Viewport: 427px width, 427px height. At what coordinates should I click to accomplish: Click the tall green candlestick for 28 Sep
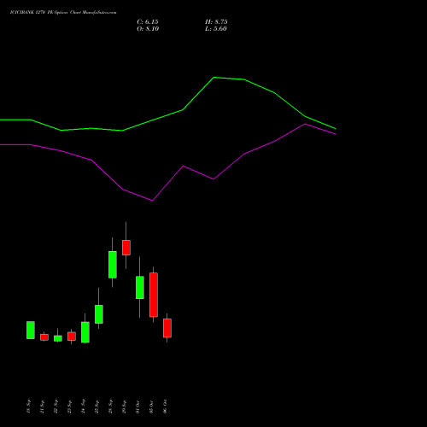tap(113, 265)
